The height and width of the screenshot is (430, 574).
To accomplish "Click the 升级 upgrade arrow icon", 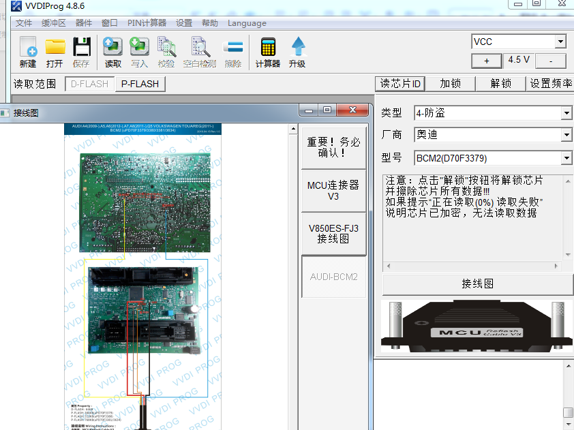I will (x=297, y=52).
